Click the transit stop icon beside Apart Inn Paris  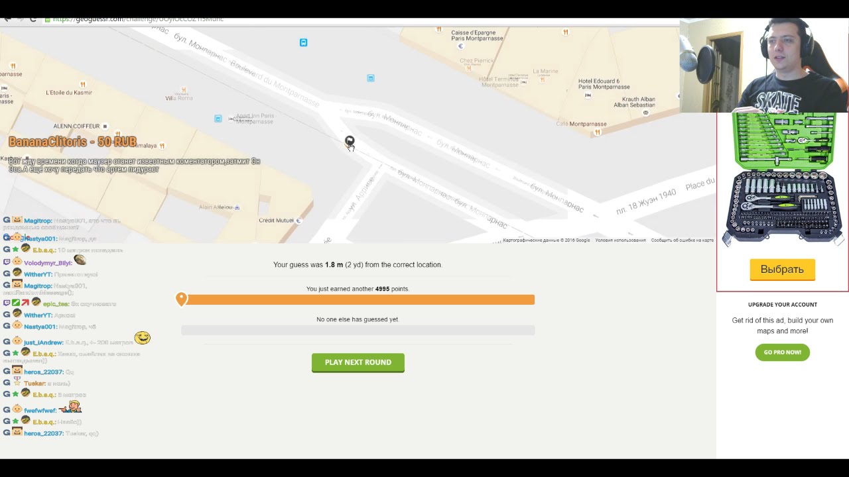[218, 119]
